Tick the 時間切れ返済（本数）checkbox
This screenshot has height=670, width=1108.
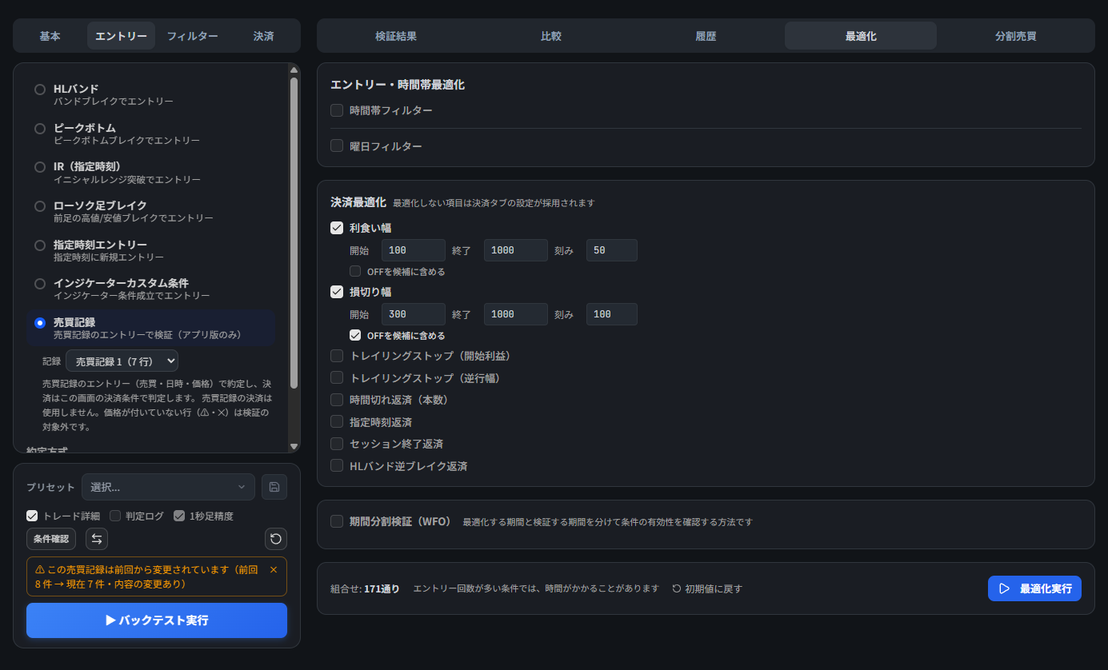(x=337, y=400)
